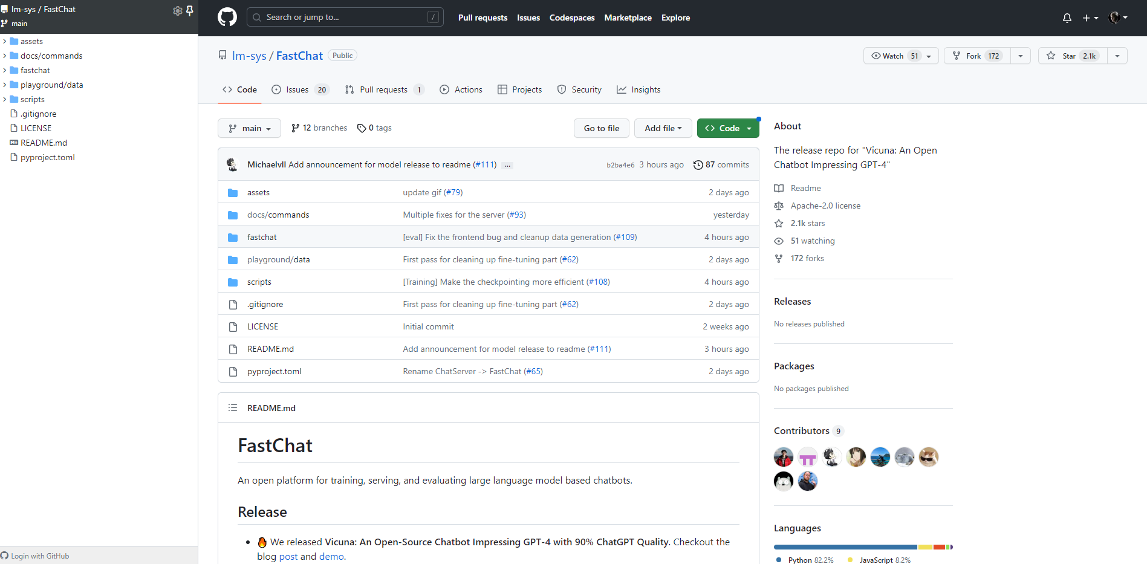Focus the Search or jump to field
The height and width of the screenshot is (564, 1147).
click(345, 17)
